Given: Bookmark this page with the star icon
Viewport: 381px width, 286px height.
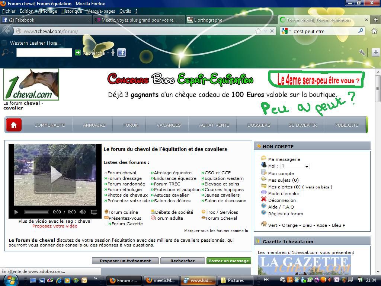Looking at the screenshot, I should click(258, 31).
